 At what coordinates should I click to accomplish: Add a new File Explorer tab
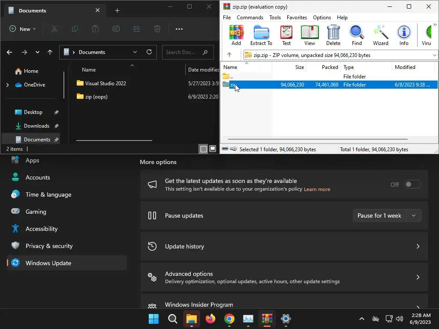pyautogui.click(x=117, y=11)
